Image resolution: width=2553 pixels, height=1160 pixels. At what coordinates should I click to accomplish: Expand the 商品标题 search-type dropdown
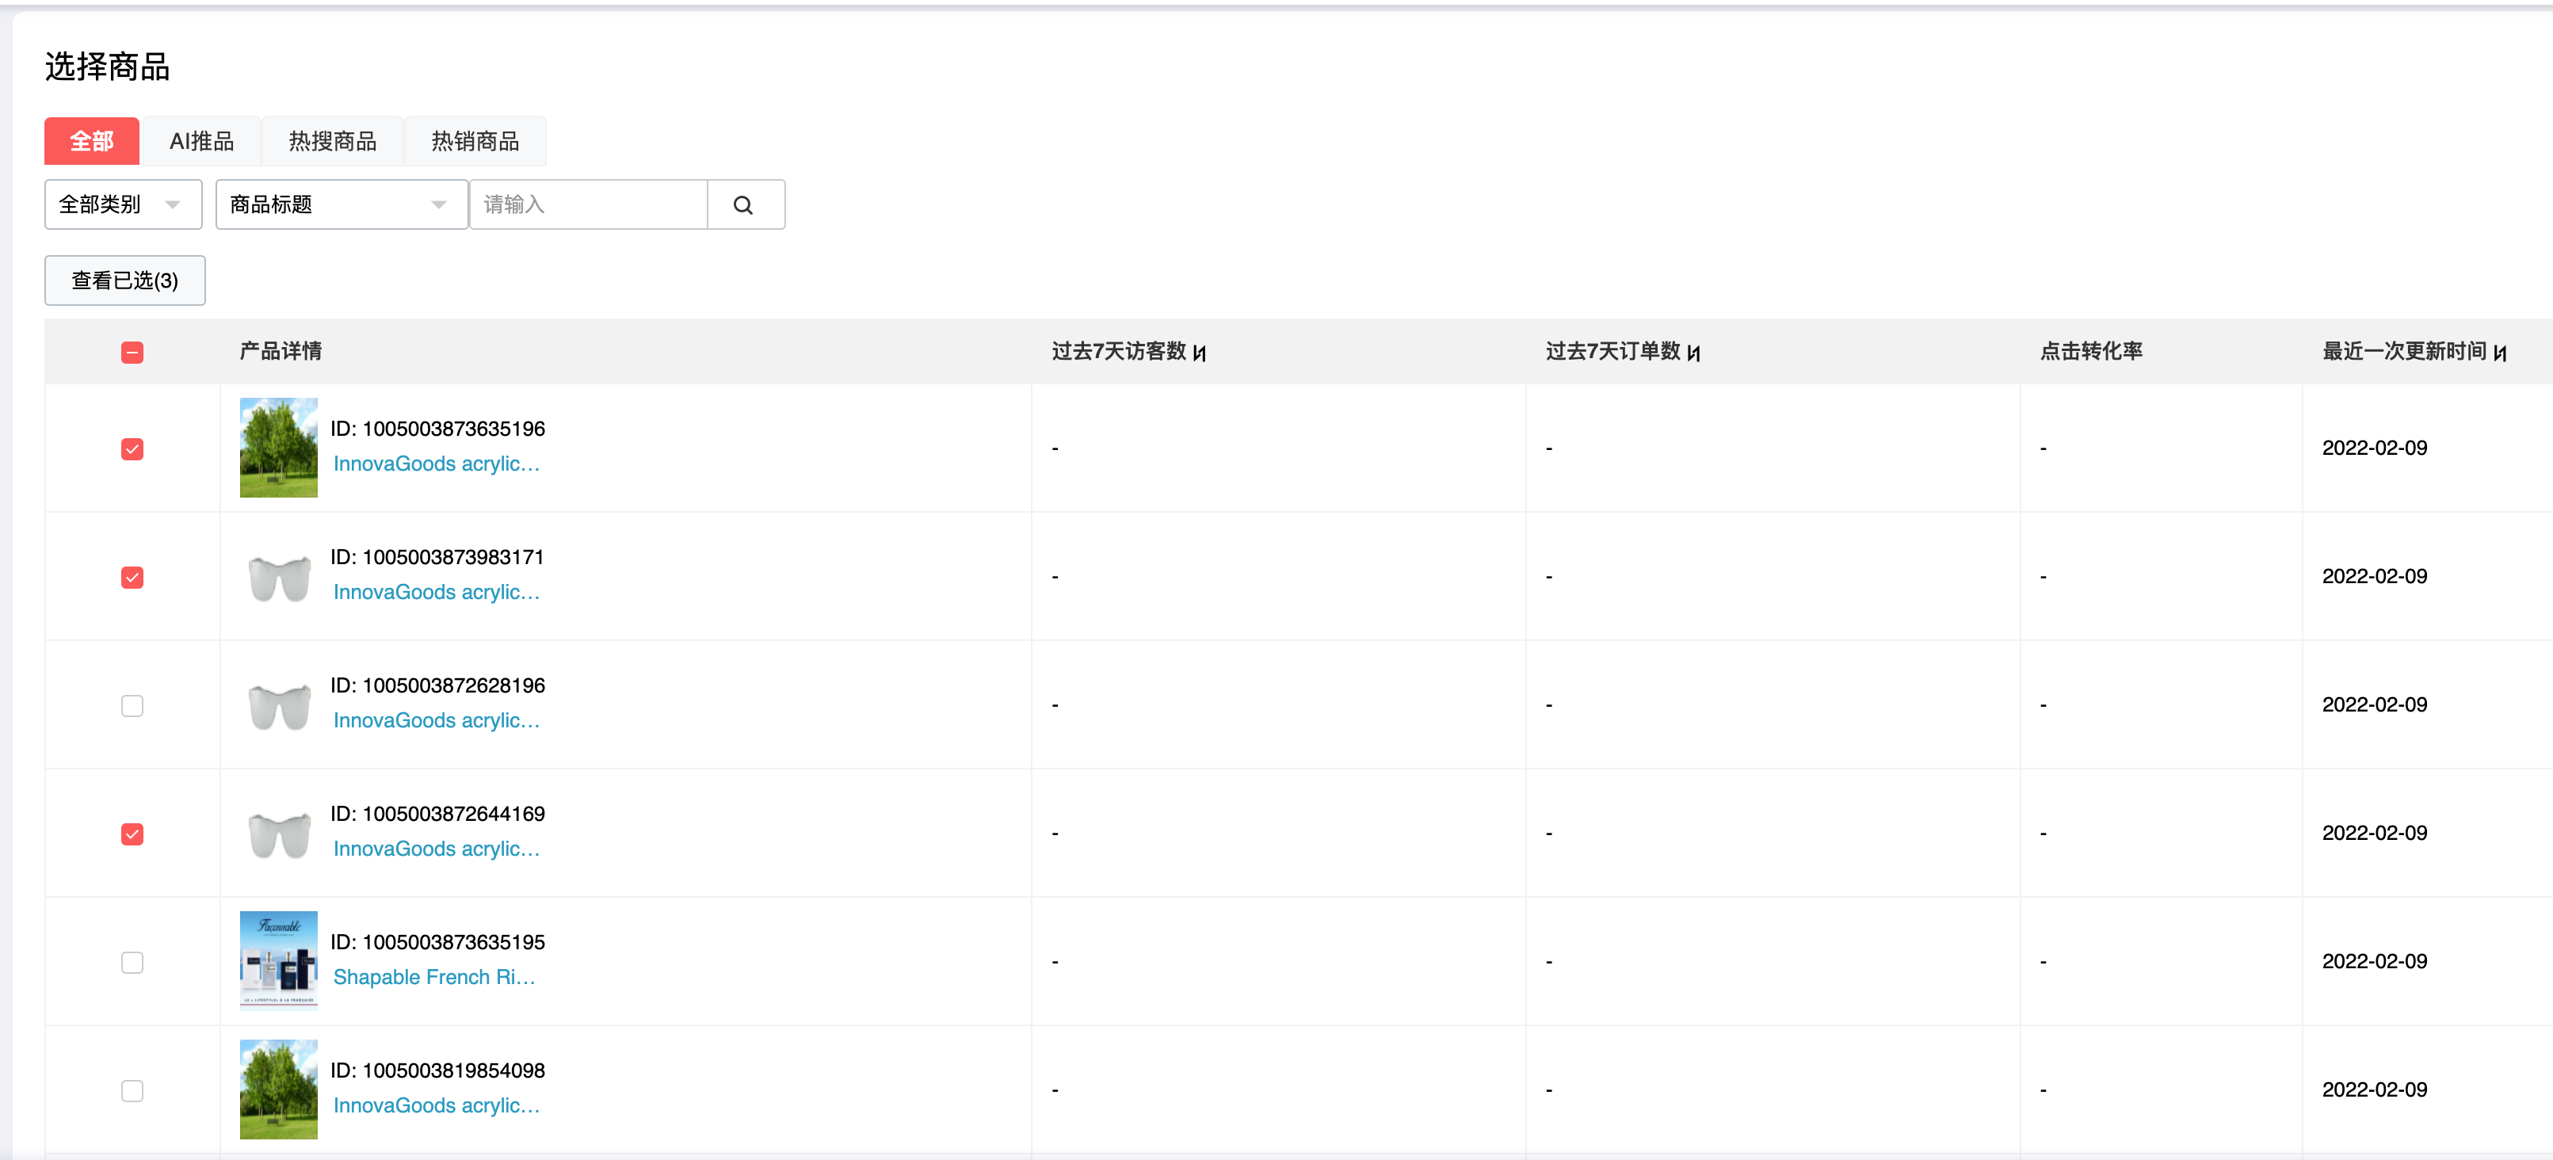(341, 204)
